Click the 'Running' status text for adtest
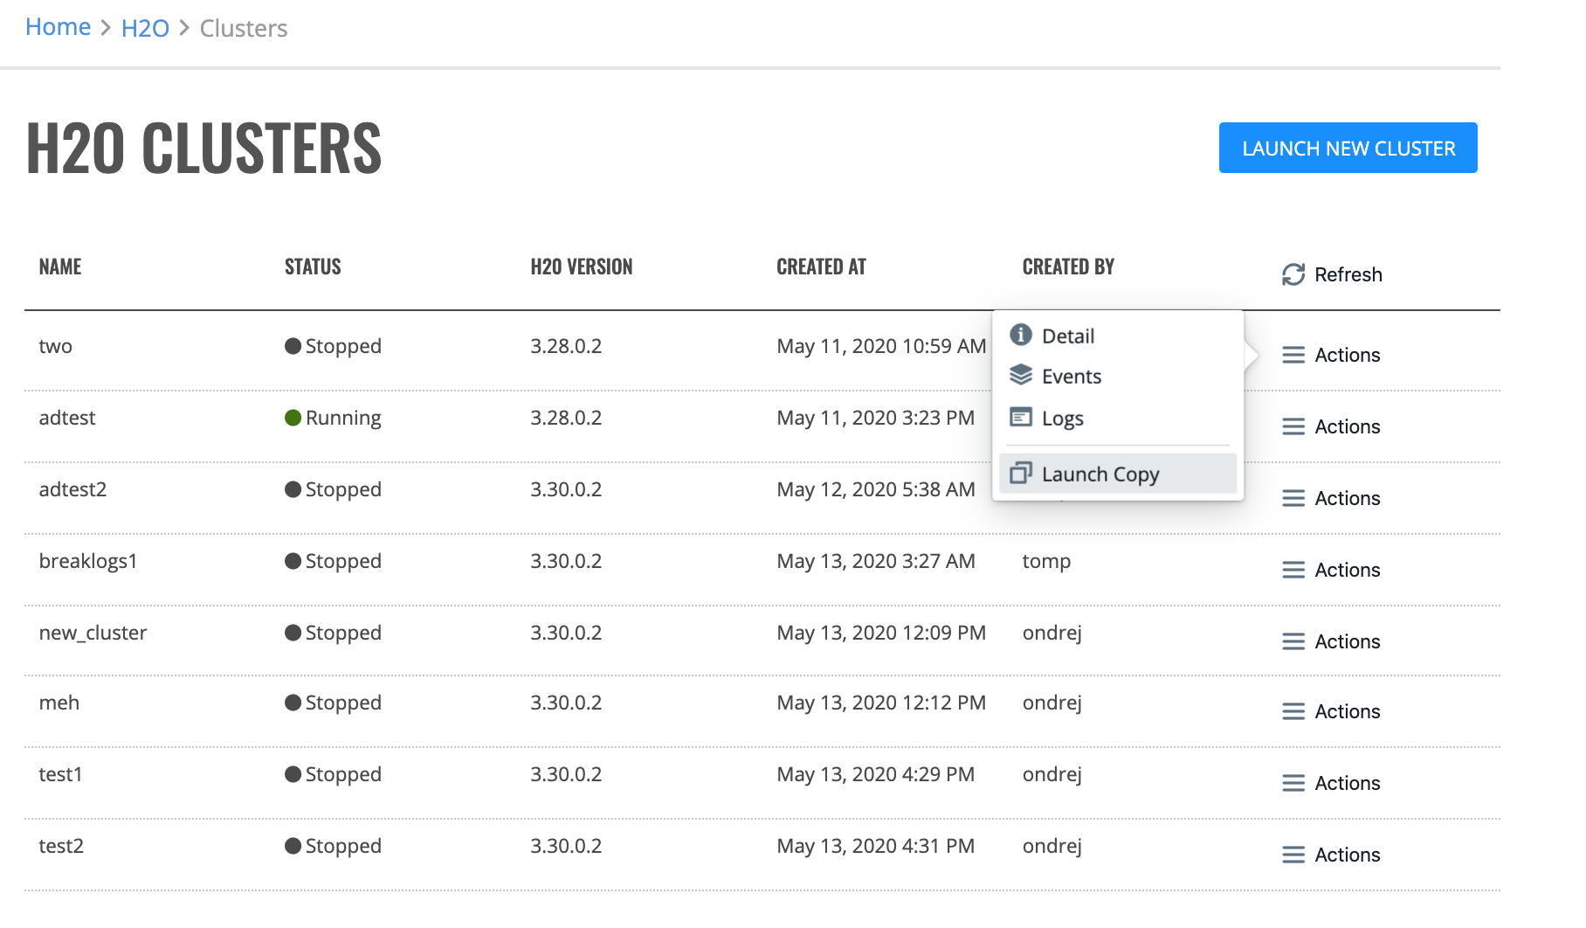The width and height of the screenshot is (1586, 928). [x=343, y=418]
